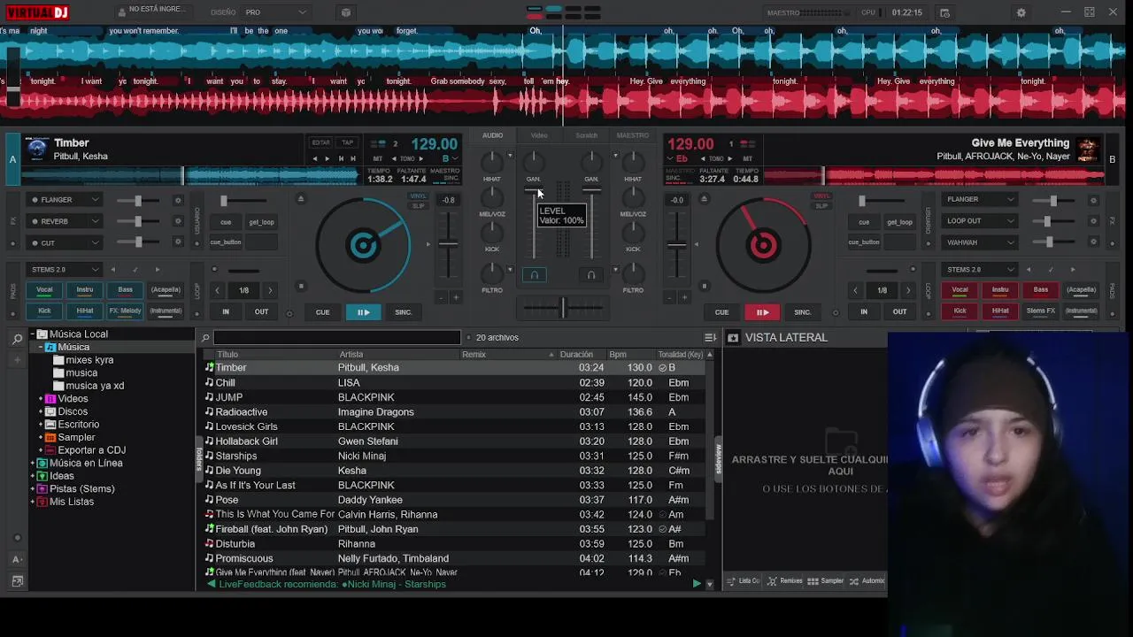
Task: Open the Remixes tab in side view
Action: (785, 581)
